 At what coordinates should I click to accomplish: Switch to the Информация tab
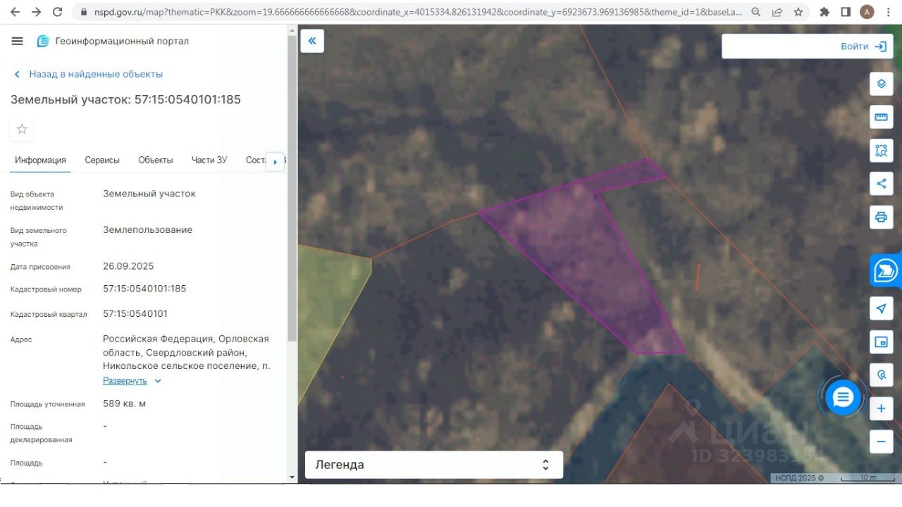tap(40, 161)
